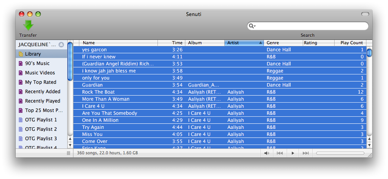Sort by the Name column header
Viewport: 388px width, 179px height.
tap(118, 43)
